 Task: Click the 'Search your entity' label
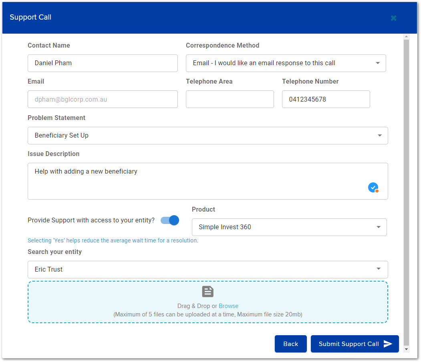(x=54, y=252)
